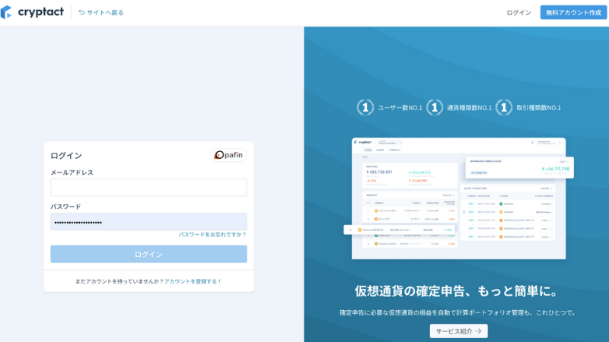This screenshot has height=342, width=609.
Task: Open ログイン in the top navigation
Action: (518, 12)
